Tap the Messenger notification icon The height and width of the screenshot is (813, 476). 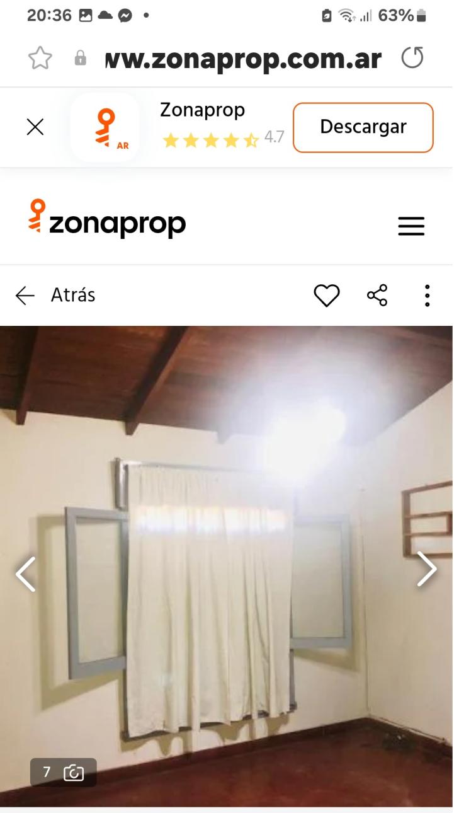pyautogui.click(x=125, y=16)
